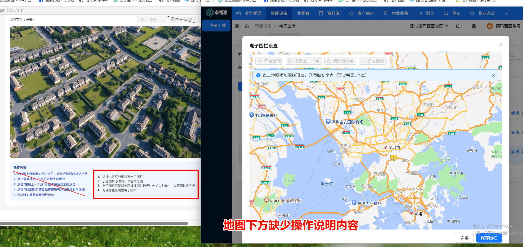The image size is (523, 247).
Task: Click the 香港国际机场 airport marker on the map
Action: coord(354,203)
